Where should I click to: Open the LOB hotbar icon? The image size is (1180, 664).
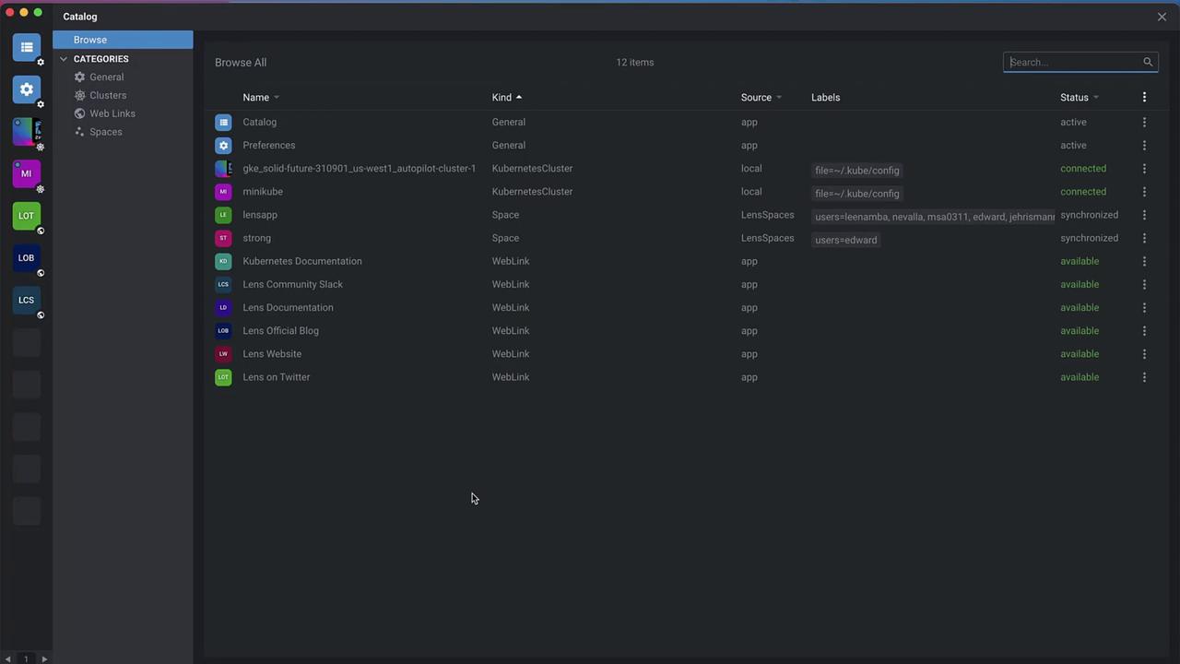tap(26, 258)
